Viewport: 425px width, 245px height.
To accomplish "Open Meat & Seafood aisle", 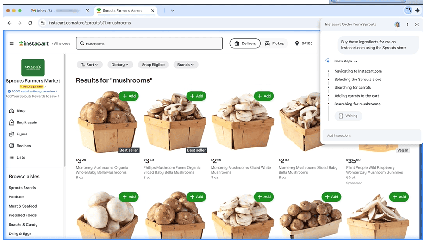I will (x=23, y=206).
